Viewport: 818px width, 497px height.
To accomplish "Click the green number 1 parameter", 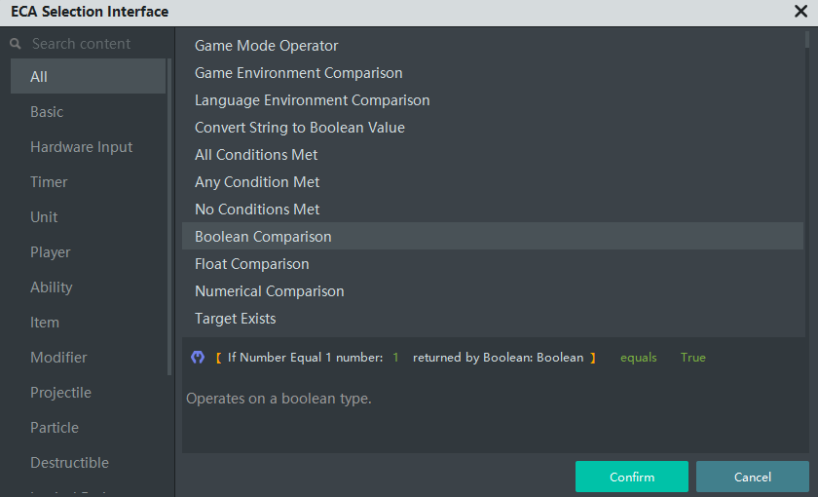I will (396, 358).
